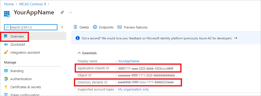
Task: Click the Integration assistant rocket icon
Action: [6, 53]
